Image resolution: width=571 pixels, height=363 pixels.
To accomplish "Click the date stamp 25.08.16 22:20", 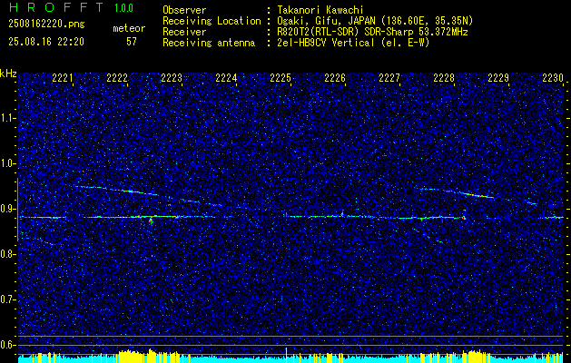I will click(x=46, y=42).
